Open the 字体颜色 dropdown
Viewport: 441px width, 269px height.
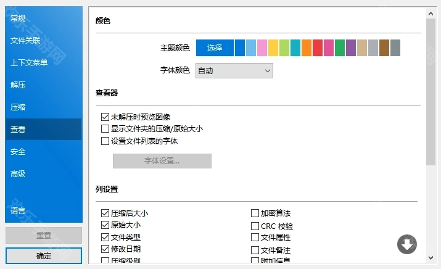(x=234, y=71)
